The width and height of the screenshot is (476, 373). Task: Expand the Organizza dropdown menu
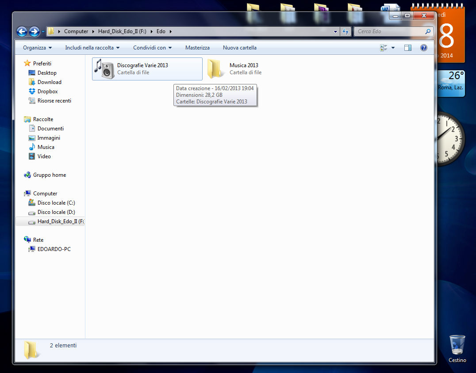pyautogui.click(x=37, y=48)
